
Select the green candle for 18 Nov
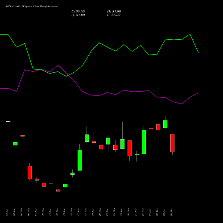click(x=87, y=138)
